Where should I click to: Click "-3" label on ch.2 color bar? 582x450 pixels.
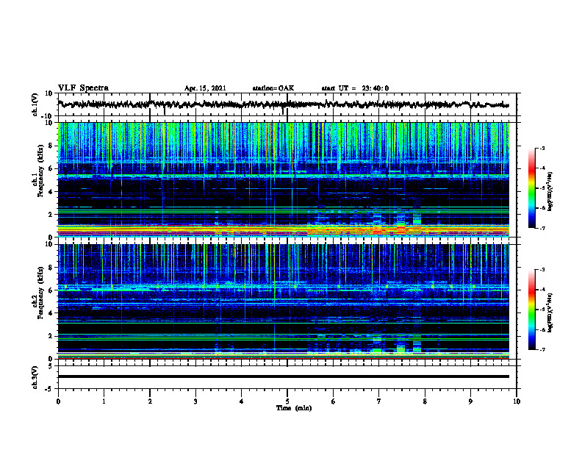542,270
